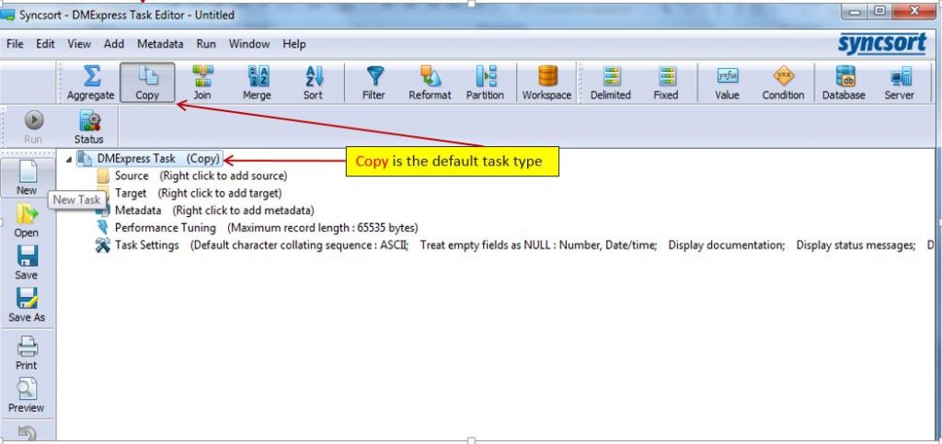Open Print Preview
Screen dimensions: 942x444
[27, 394]
